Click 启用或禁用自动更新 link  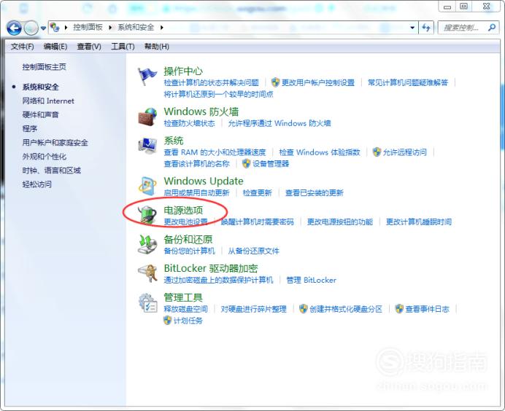pos(196,192)
